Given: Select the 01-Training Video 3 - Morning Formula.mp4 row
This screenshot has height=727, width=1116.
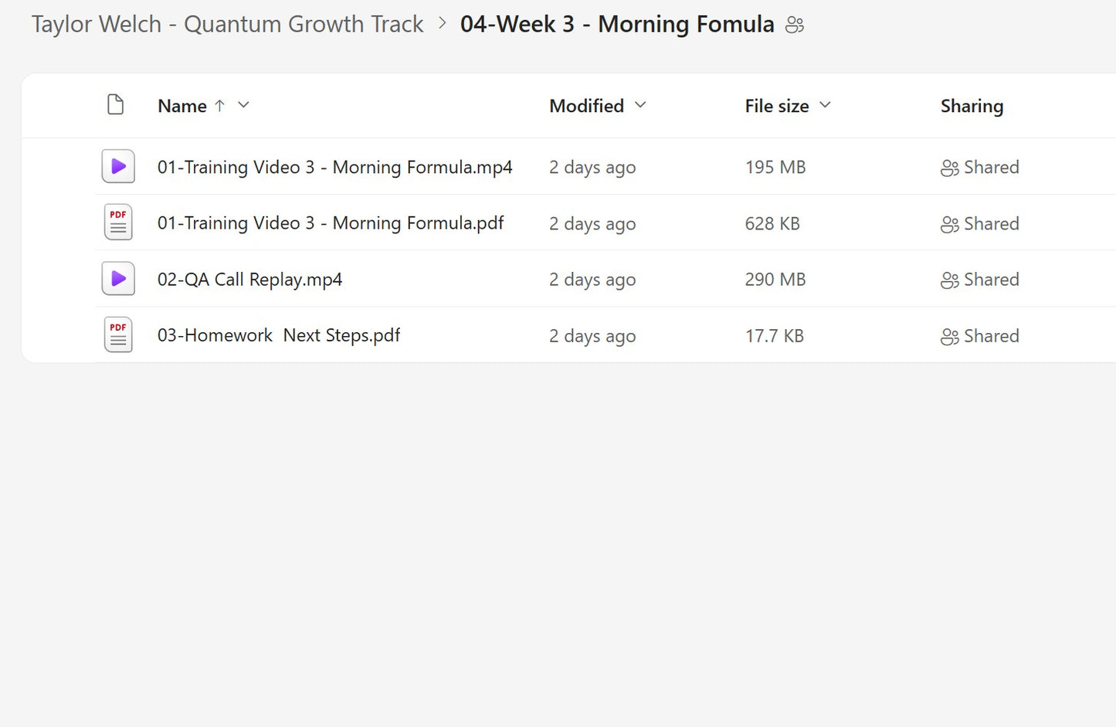Looking at the screenshot, I should coord(335,167).
